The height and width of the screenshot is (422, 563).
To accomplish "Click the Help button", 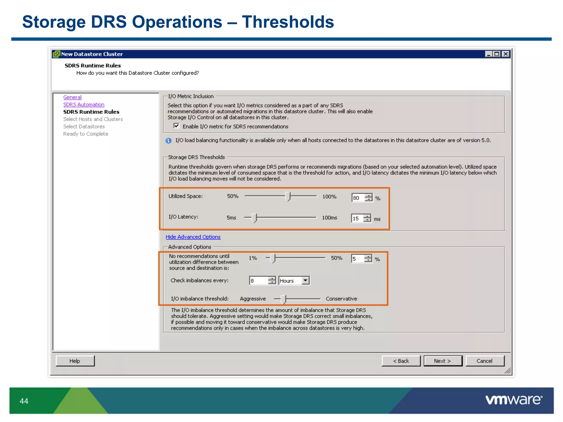I will tap(75, 361).
